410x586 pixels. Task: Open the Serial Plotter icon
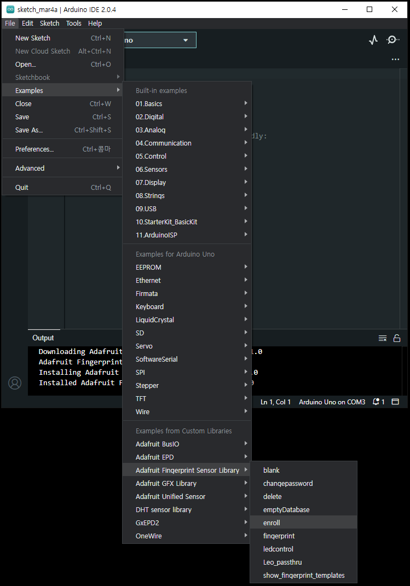coord(373,40)
